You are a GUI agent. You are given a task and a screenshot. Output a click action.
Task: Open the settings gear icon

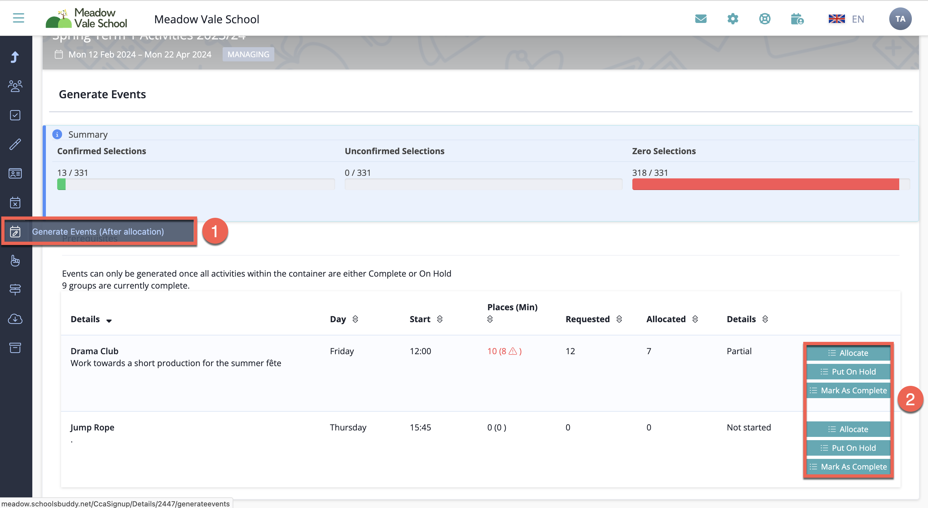pyautogui.click(x=733, y=19)
